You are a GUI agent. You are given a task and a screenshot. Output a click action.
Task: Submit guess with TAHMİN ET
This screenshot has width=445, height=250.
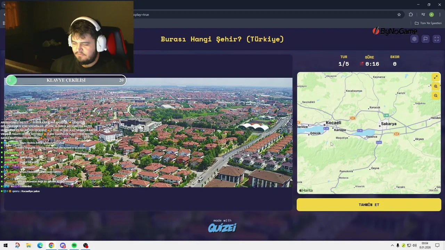[369, 205]
